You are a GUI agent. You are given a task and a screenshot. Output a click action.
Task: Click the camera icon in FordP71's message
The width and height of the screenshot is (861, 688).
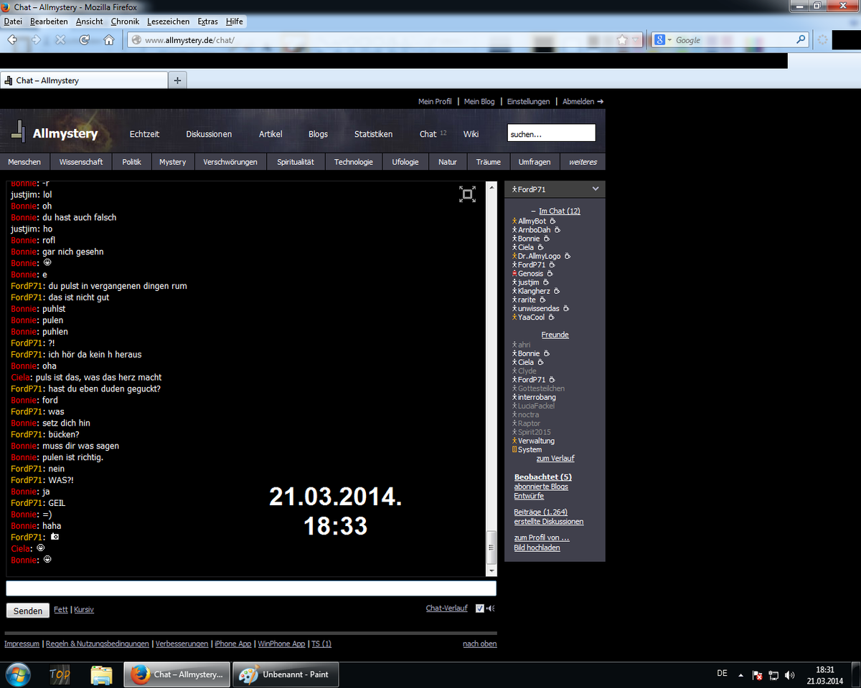pos(55,537)
